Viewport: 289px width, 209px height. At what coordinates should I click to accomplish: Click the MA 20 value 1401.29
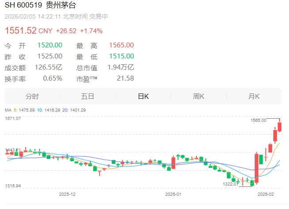[78, 110]
